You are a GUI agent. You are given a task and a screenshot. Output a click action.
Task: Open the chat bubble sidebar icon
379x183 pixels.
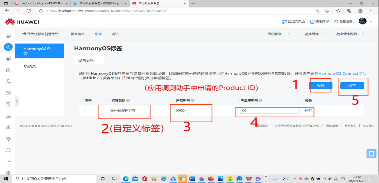[x=8, y=150]
